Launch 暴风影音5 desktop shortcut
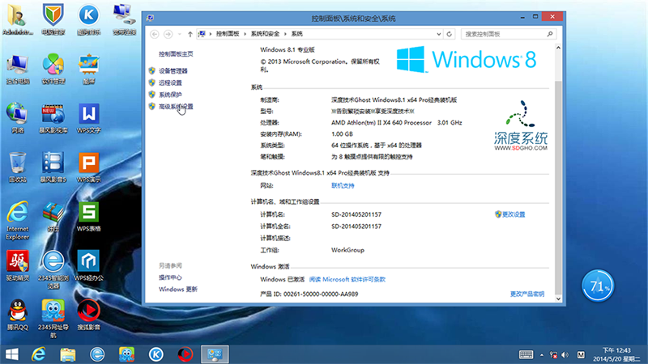Viewport: 648px width, 364px height. [x=53, y=167]
